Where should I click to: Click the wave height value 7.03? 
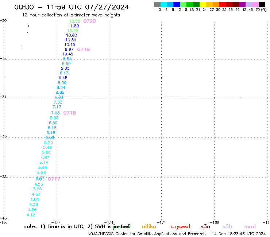[55, 113]
